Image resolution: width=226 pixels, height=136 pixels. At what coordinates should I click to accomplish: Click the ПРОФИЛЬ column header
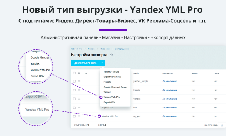click(167, 73)
